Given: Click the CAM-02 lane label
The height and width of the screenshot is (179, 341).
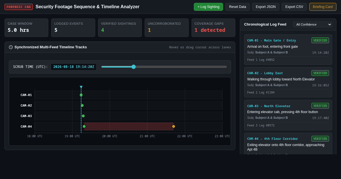Looking at the screenshot, I should point(26,105).
